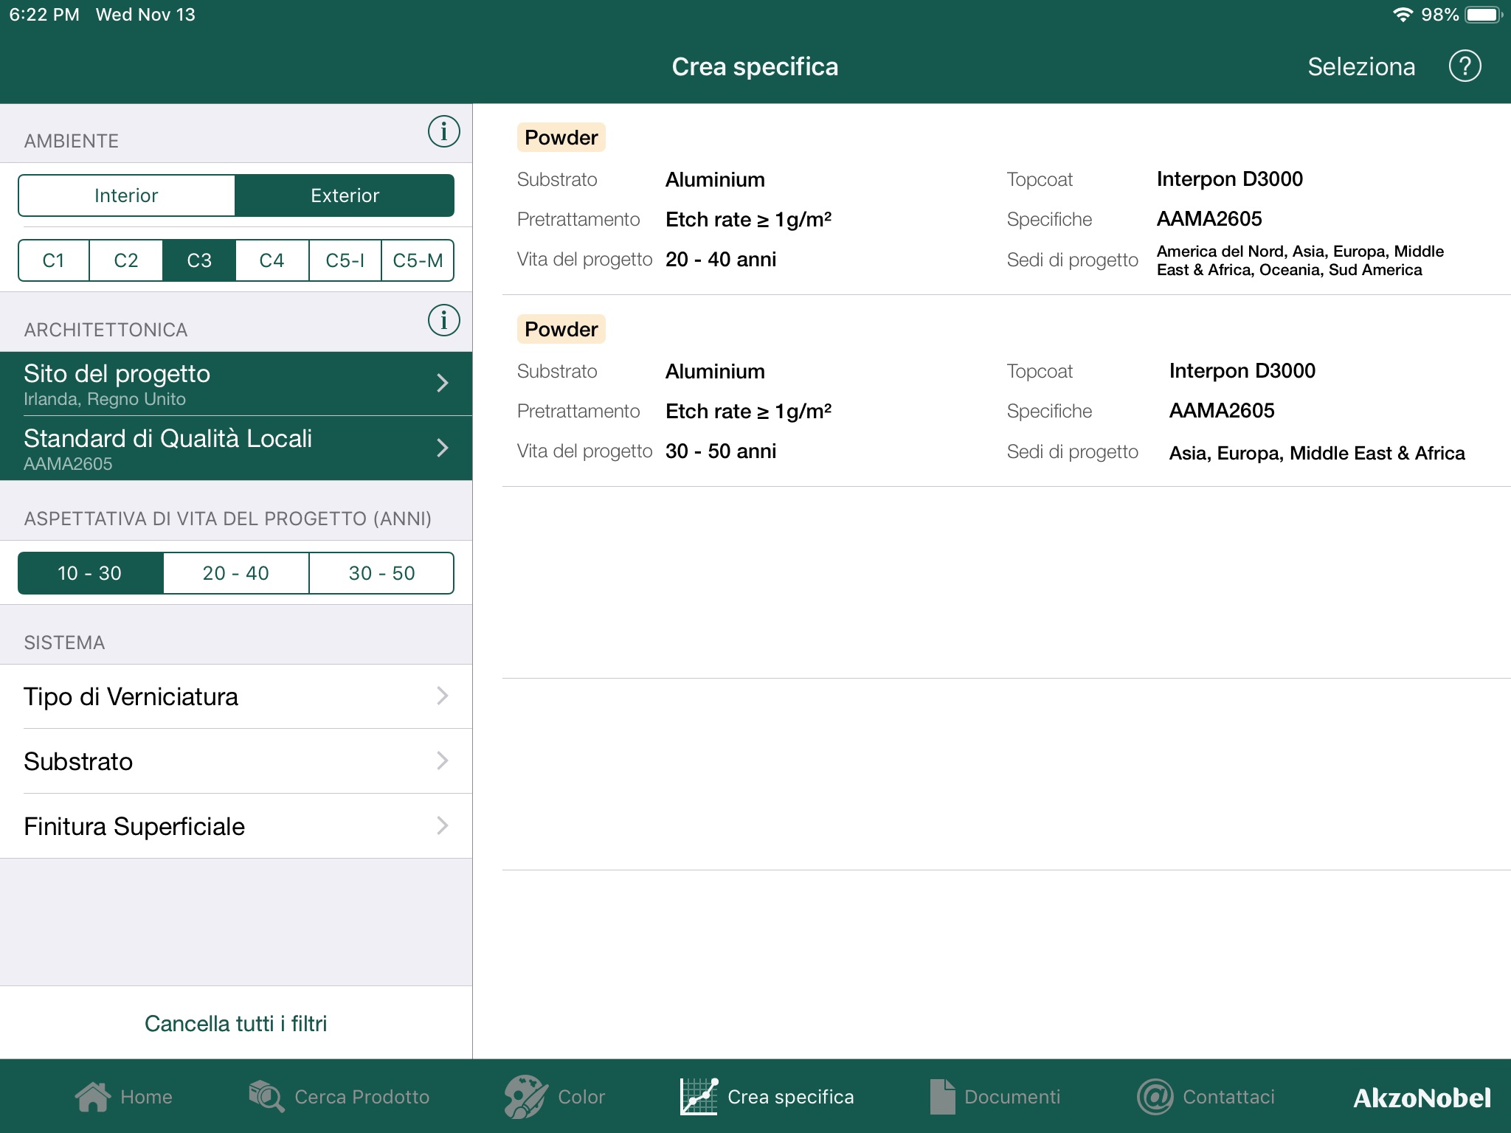Open the Documenti tab label
1511x1133 pixels.
(x=1012, y=1097)
